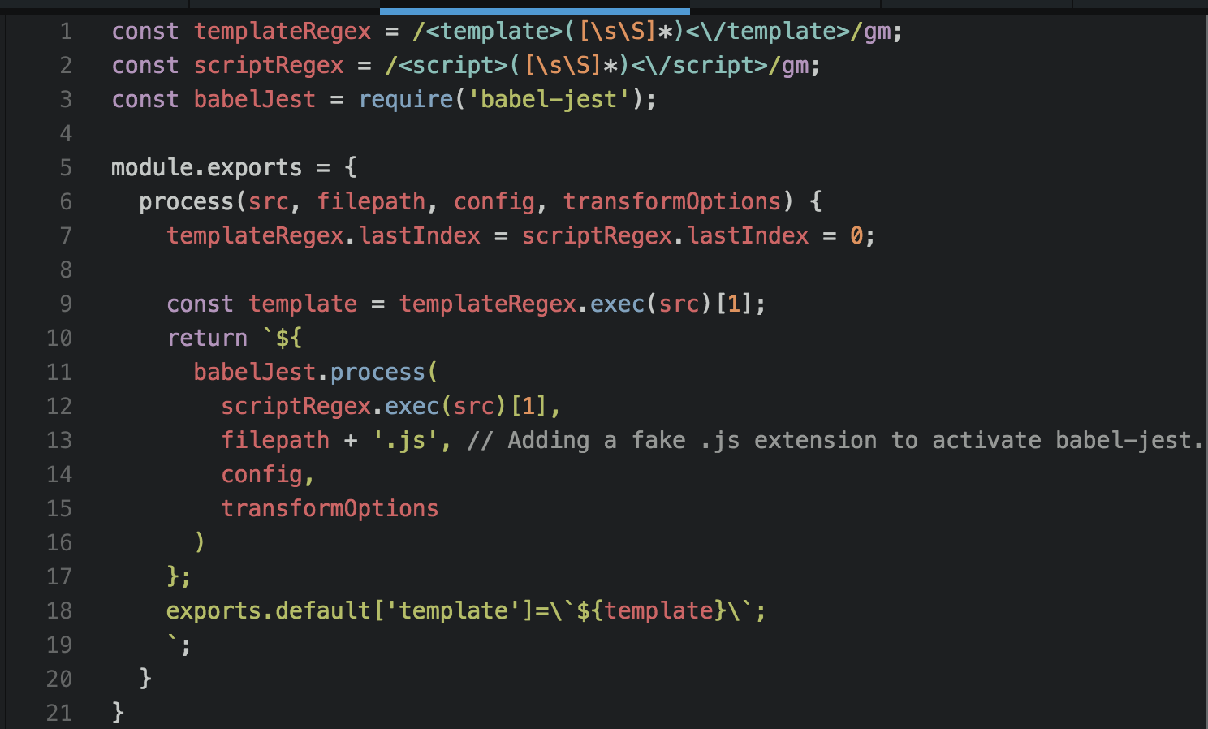1208x729 pixels.
Task: Click the transformOptions parameter on line 6
Action: pos(671,202)
